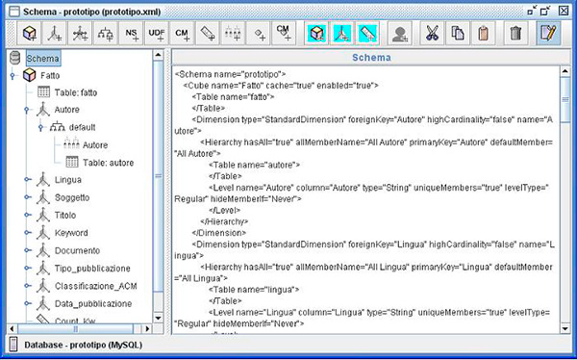The width and height of the screenshot is (577, 360).
Task: Click the Add Property toolbar icon
Action: [x=259, y=34]
